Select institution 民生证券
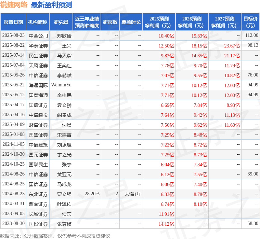260x239 pixels. (x=38, y=56)
